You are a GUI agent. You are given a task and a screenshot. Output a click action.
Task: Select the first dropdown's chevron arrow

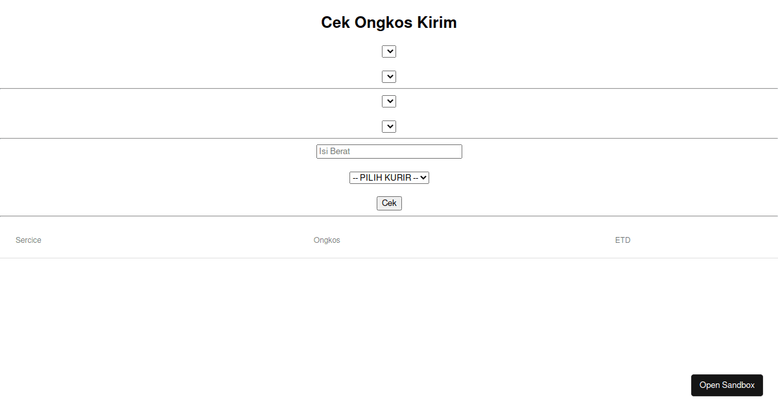coord(389,51)
